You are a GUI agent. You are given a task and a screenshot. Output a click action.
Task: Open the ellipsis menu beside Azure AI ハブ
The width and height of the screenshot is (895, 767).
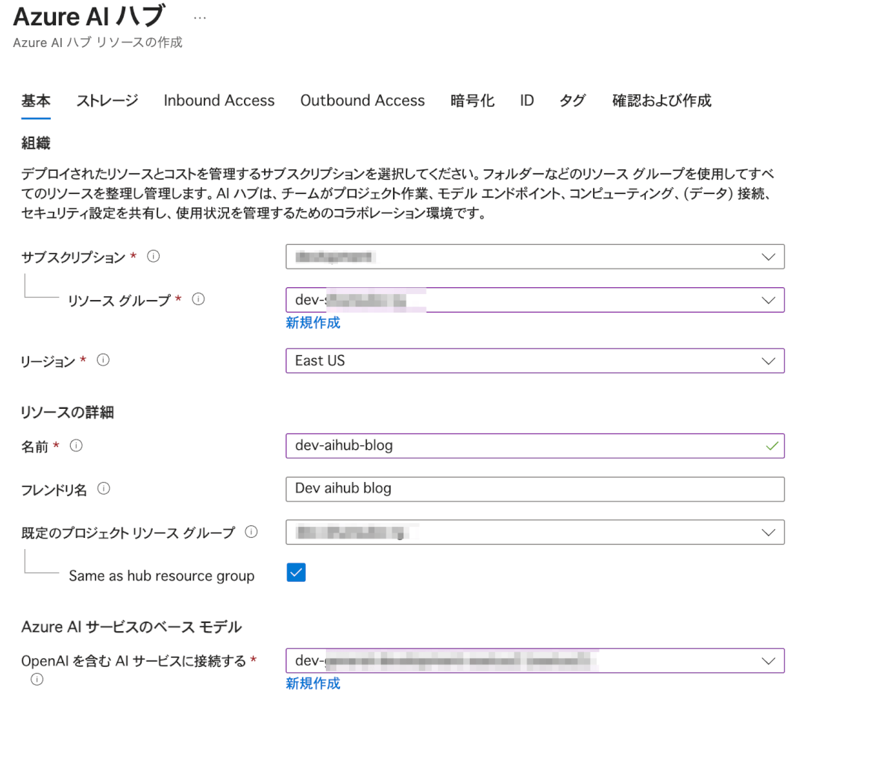[x=200, y=18]
